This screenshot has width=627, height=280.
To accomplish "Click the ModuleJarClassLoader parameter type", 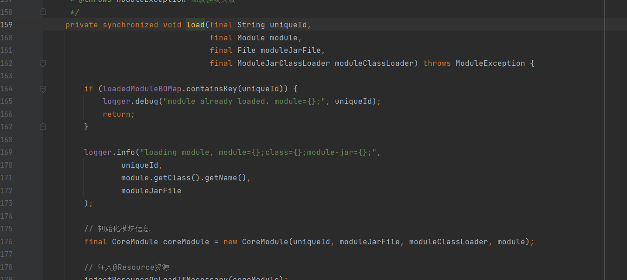I will click(x=283, y=63).
